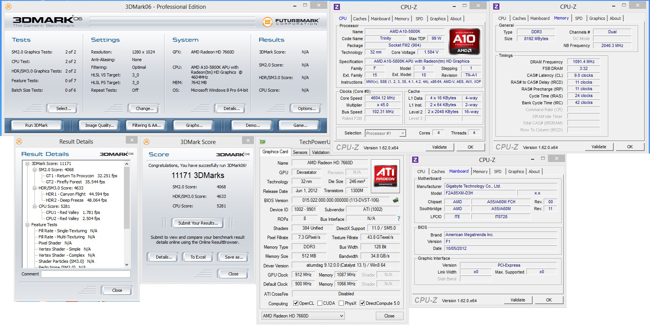Export the score with To Excel

(x=198, y=257)
